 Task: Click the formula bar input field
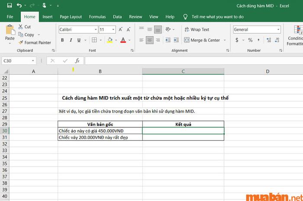pyautogui.click(x=194, y=61)
